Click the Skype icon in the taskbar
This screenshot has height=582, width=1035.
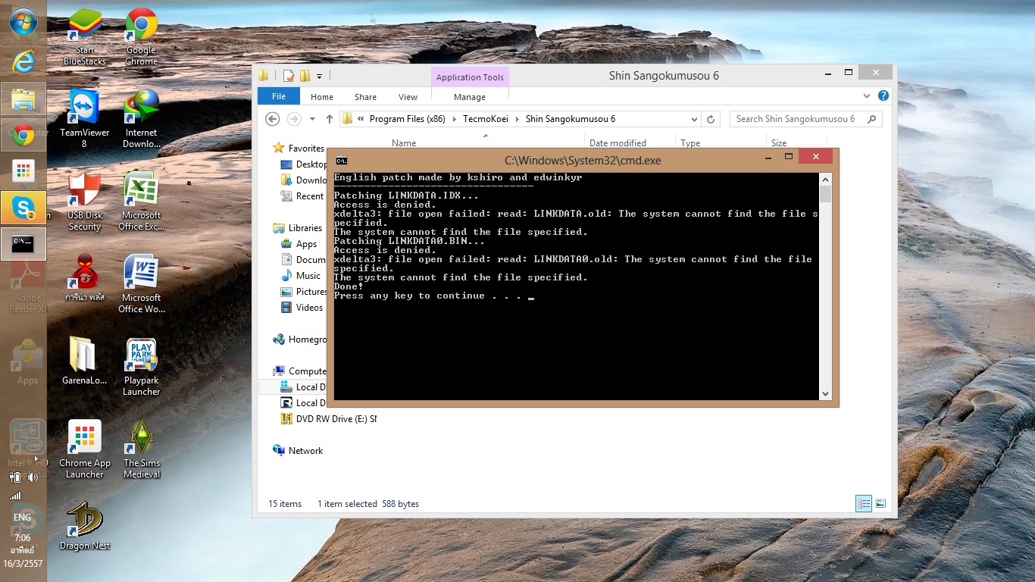click(23, 207)
